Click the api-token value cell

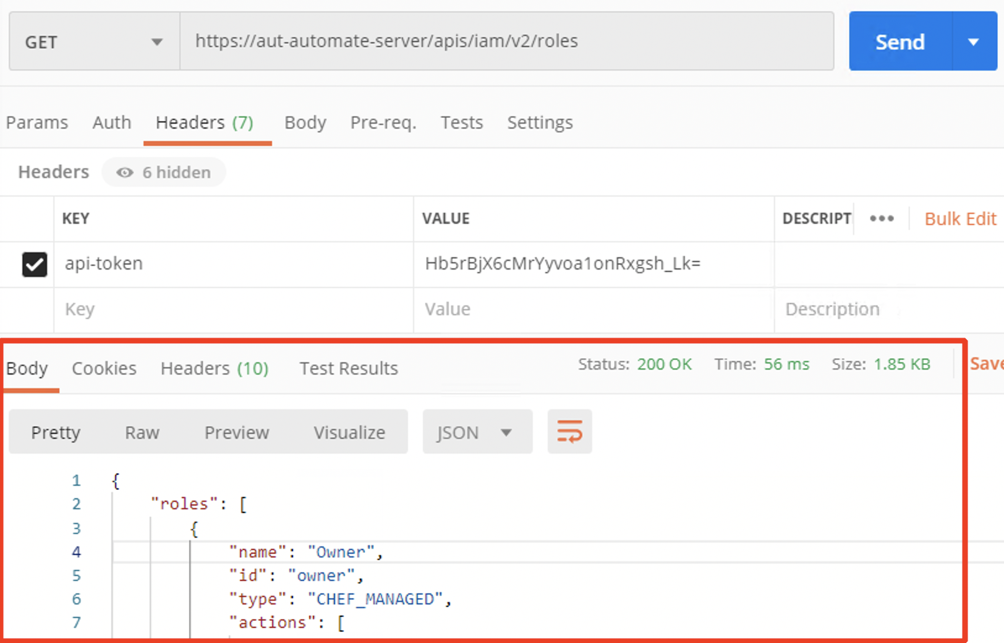[593, 264]
